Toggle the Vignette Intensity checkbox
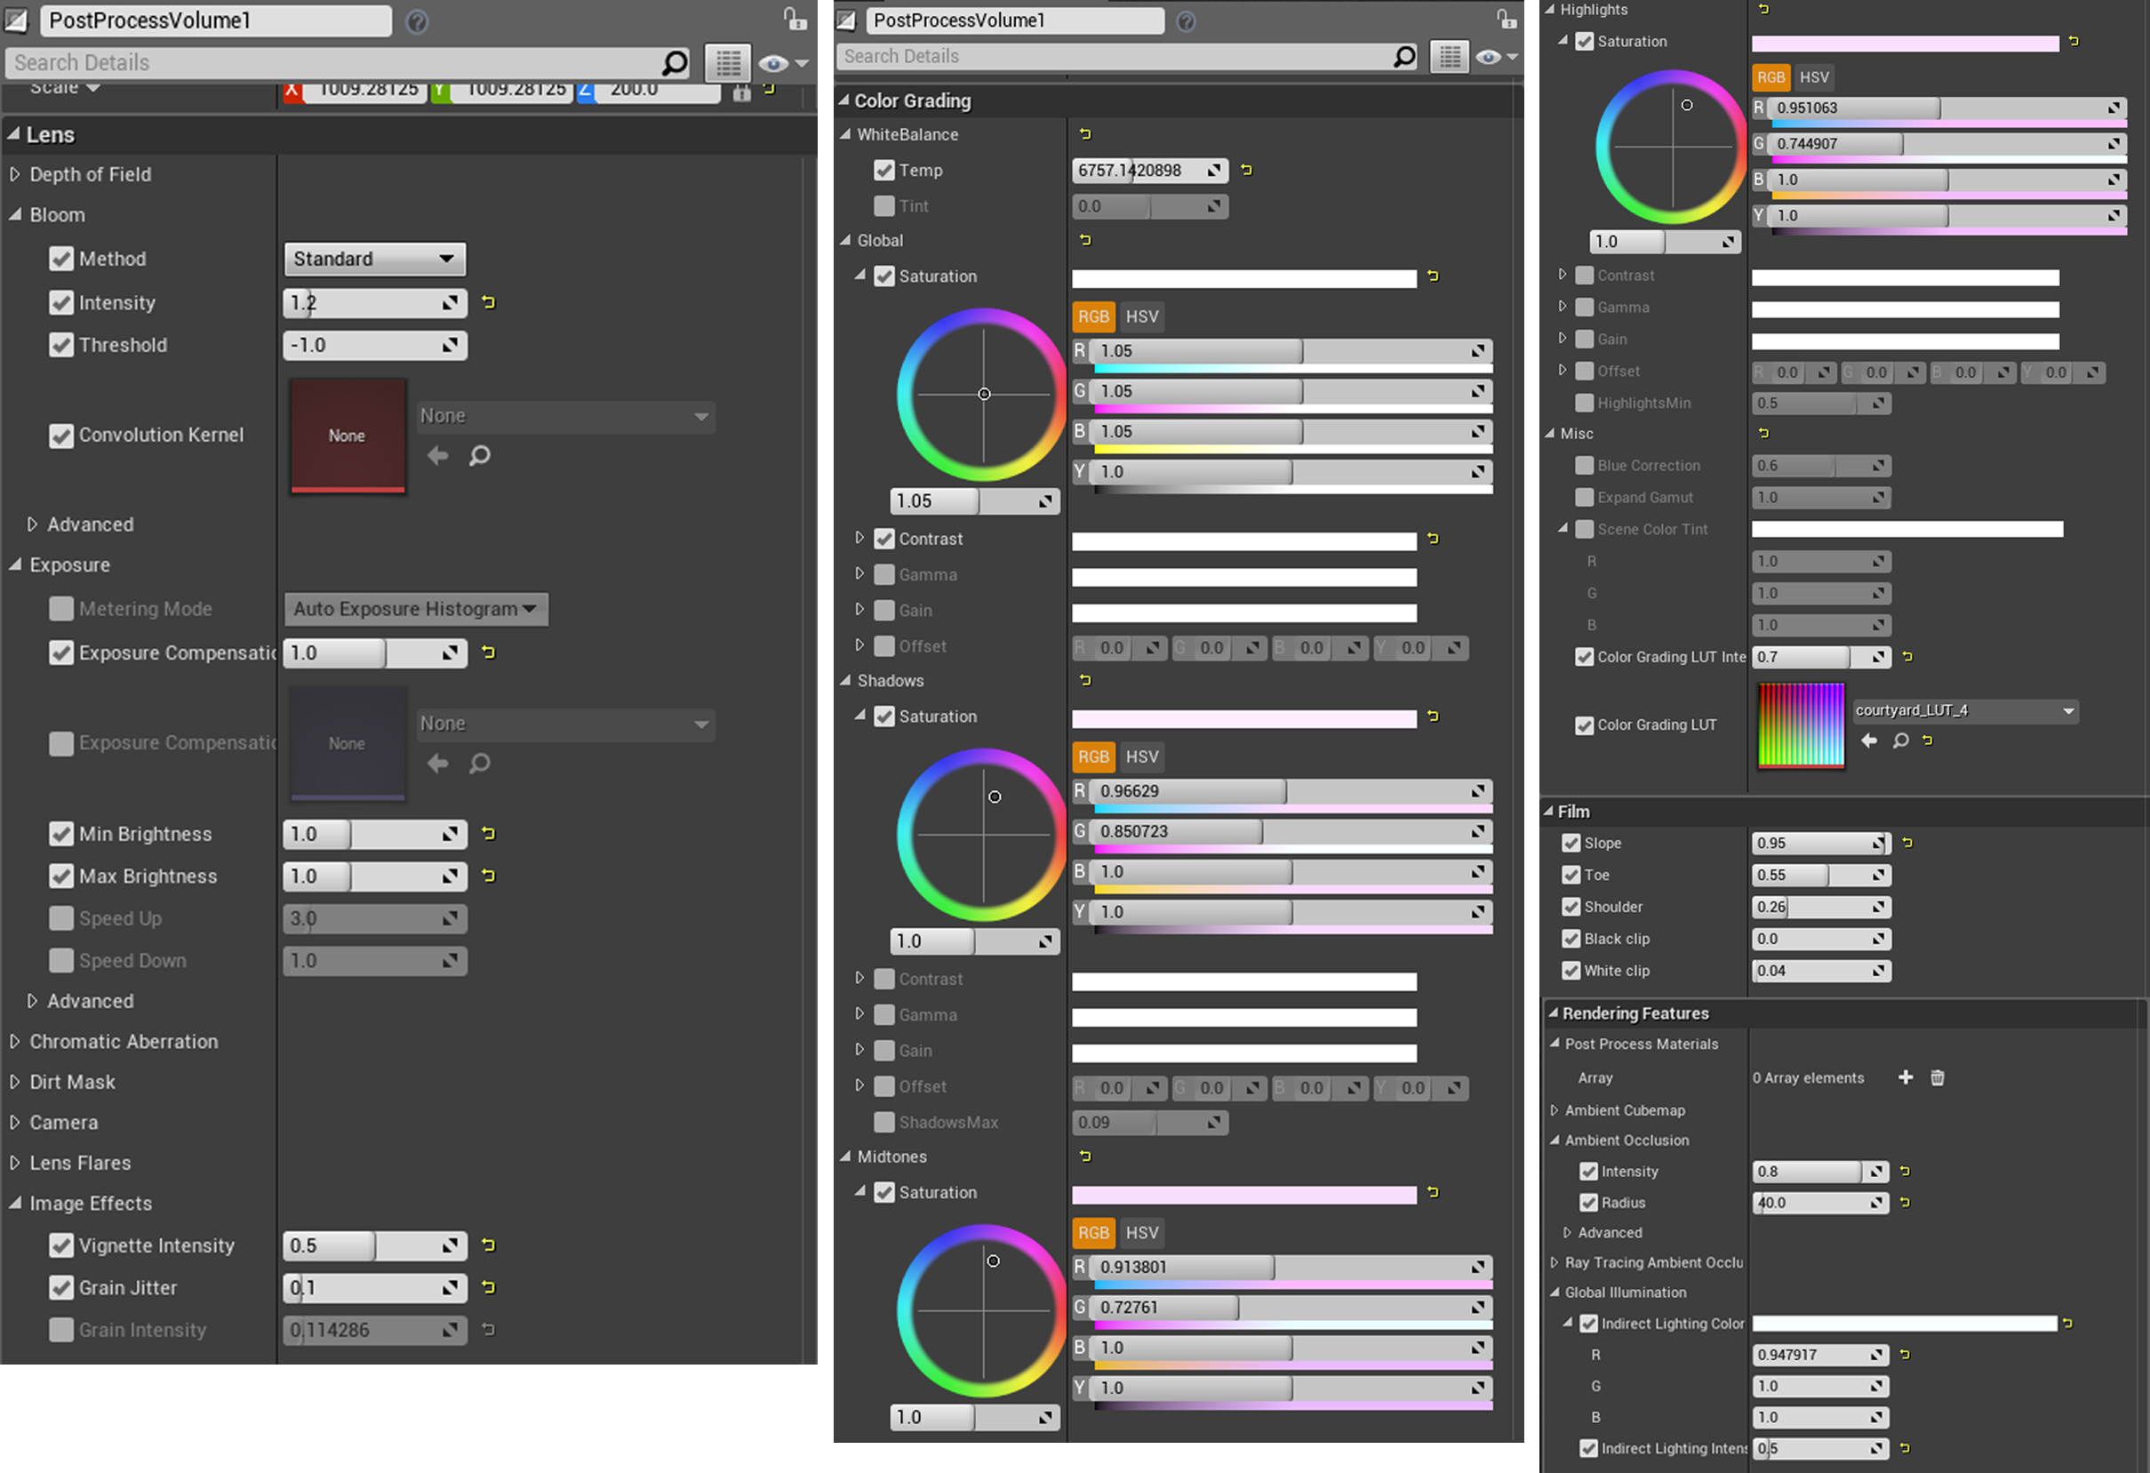Screen dimensions: 2150x1473 coord(61,1245)
